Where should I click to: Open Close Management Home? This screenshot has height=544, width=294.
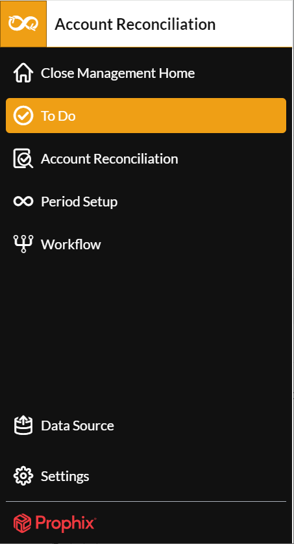point(118,73)
